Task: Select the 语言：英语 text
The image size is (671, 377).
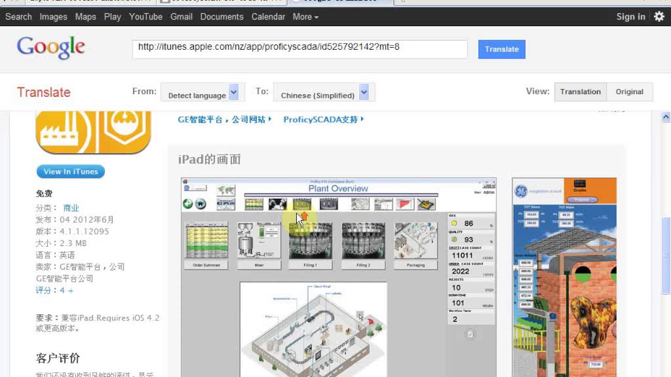Action: (x=56, y=255)
